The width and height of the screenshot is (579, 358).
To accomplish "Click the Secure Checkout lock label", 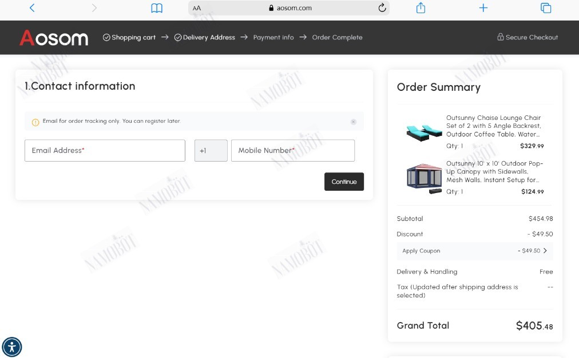I will tap(528, 37).
